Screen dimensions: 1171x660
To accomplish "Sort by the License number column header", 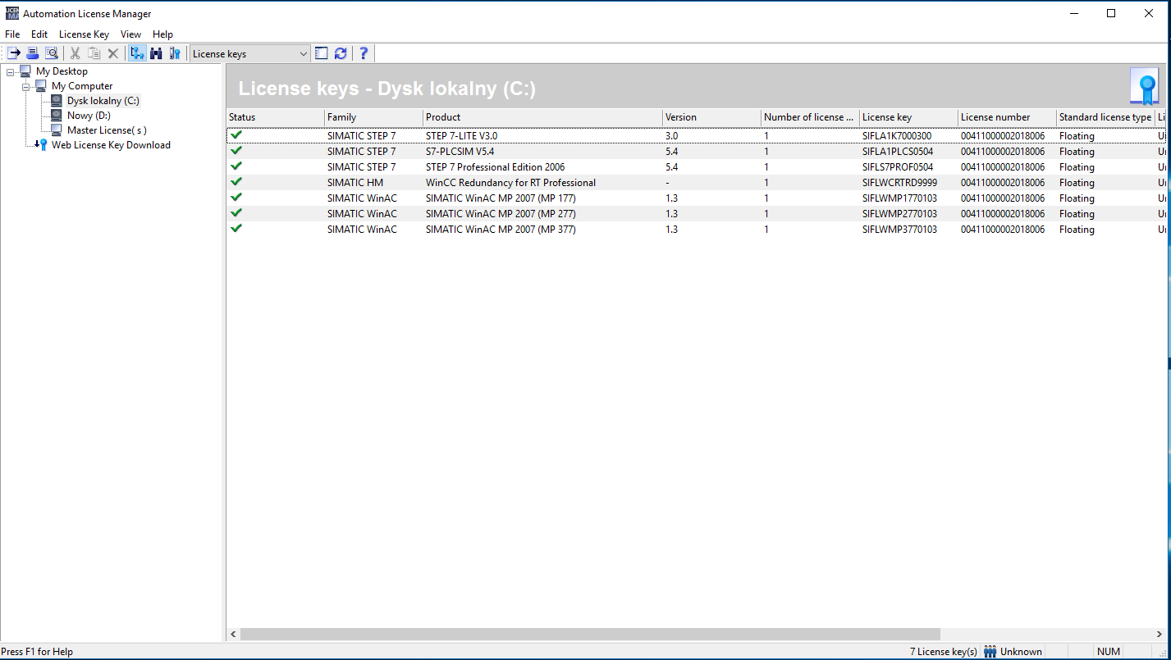I will pyautogui.click(x=1007, y=117).
